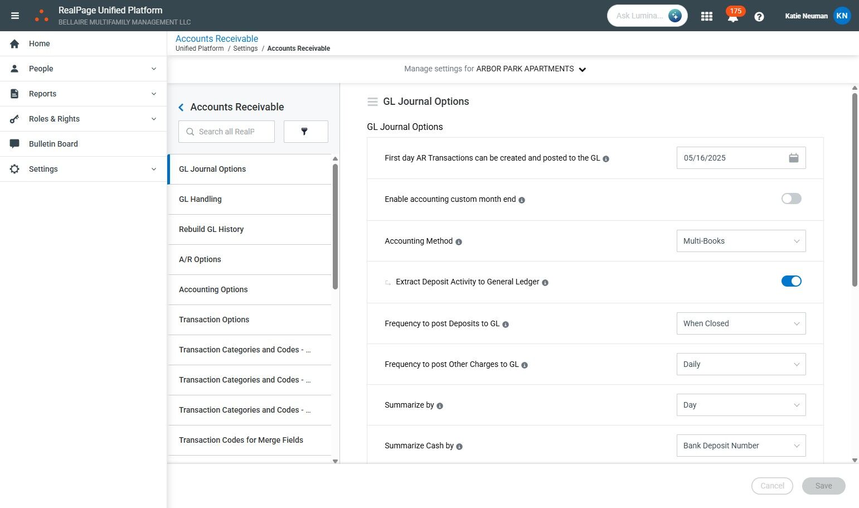Enable accounting custom month end toggle
The width and height of the screenshot is (859, 508).
coord(791,199)
